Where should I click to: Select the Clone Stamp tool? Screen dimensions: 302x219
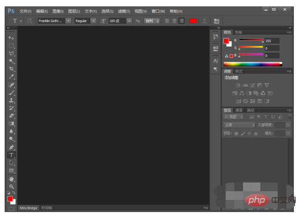(x=12, y=100)
